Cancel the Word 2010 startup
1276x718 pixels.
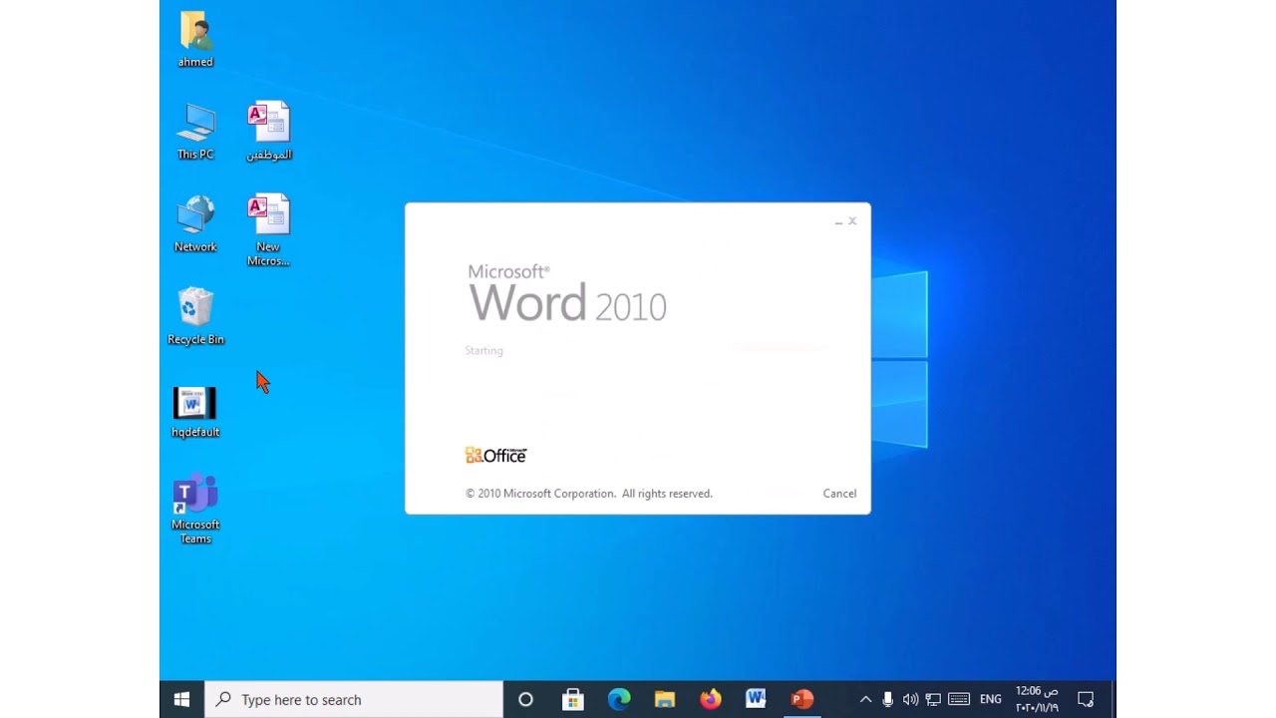pos(839,494)
